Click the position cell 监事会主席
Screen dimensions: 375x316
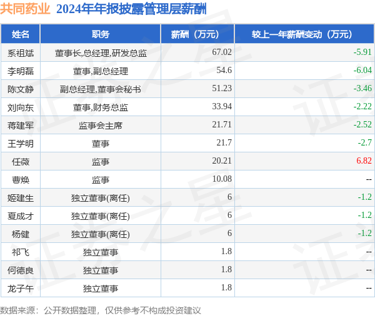pyautogui.click(x=101, y=126)
